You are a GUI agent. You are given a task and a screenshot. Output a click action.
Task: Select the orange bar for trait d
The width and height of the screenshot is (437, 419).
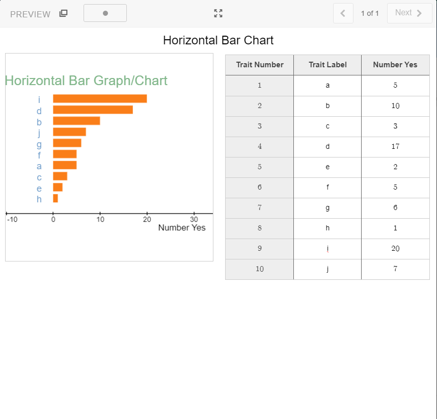pyautogui.click(x=93, y=110)
